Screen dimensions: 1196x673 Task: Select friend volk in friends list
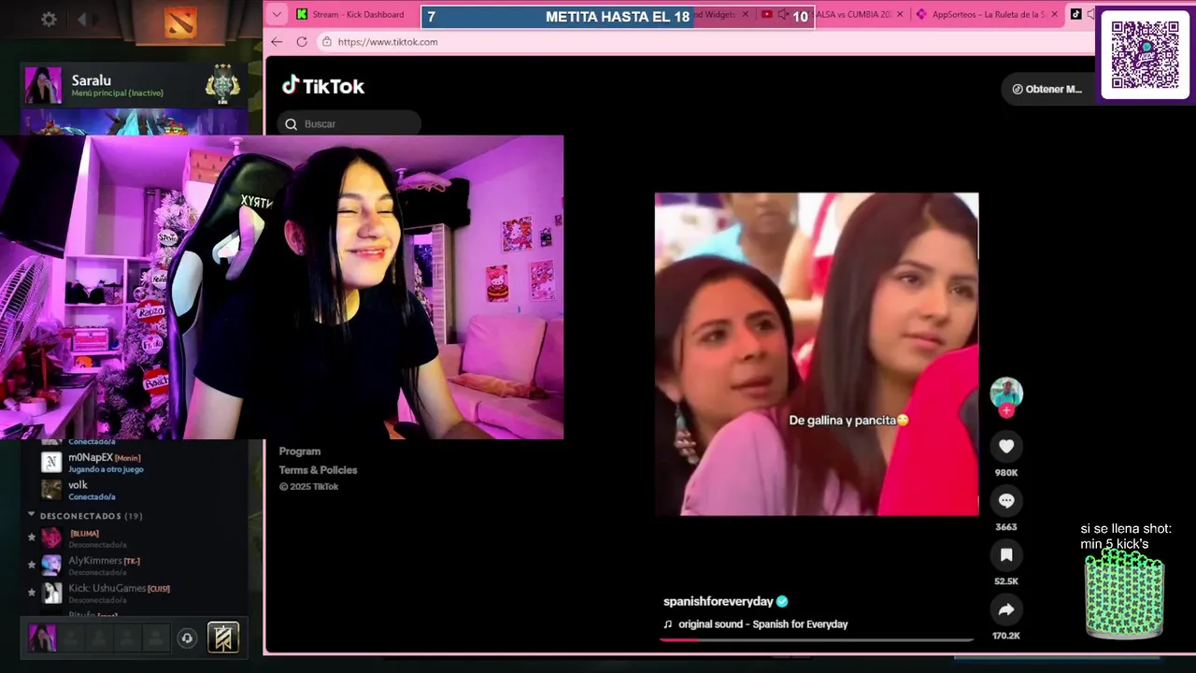(140, 490)
